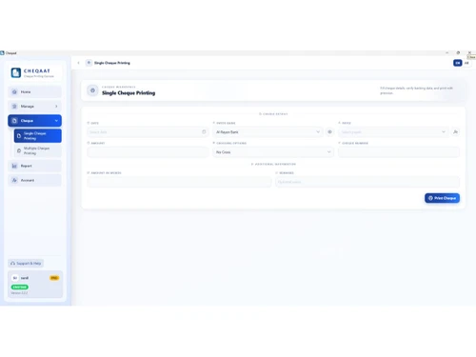The height and width of the screenshot is (357, 476).
Task: Click the Report chart icon
Action: [14, 166]
